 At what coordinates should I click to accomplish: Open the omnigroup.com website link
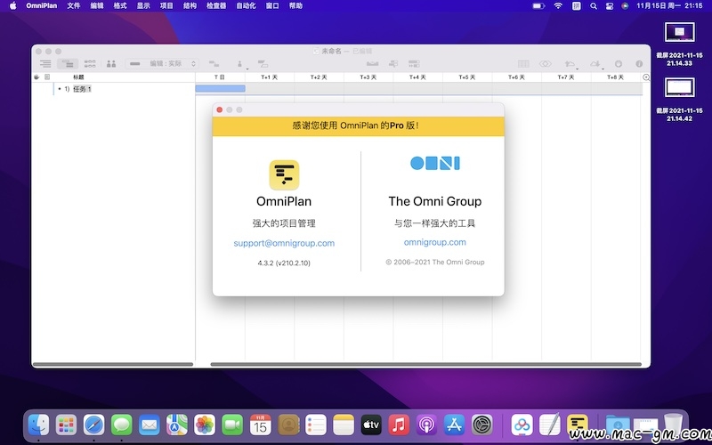pyautogui.click(x=435, y=242)
